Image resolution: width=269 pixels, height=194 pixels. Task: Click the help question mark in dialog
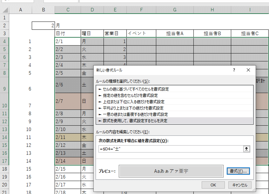click(234, 70)
